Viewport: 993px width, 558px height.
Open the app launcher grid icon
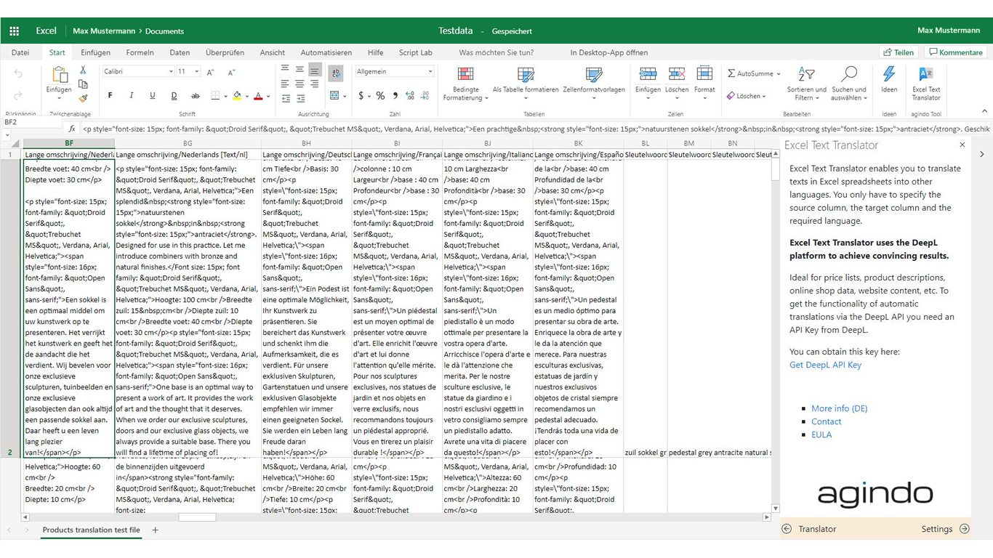[14, 31]
